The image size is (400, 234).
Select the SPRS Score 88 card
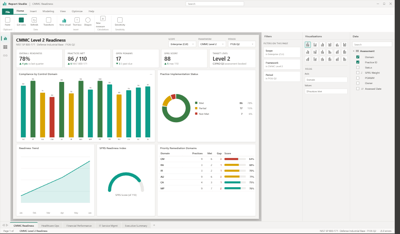pos(184,58)
